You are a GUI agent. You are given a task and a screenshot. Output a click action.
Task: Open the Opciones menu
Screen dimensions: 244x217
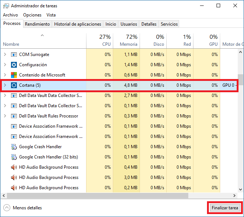tap(32, 15)
